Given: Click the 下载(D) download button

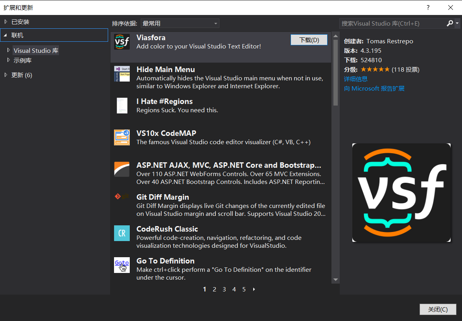Looking at the screenshot, I should coord(309,40).
